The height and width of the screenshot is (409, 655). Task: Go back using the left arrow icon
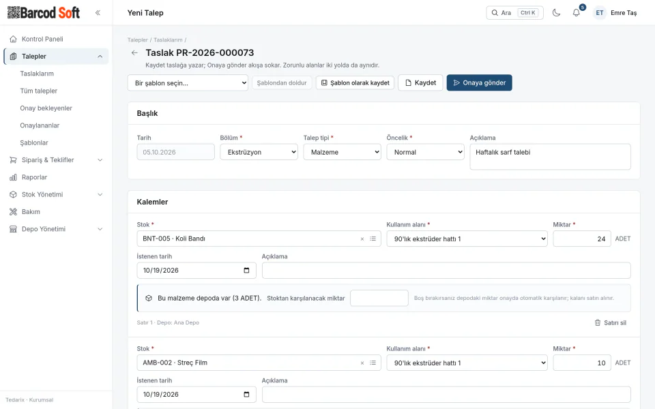point(134,52)
